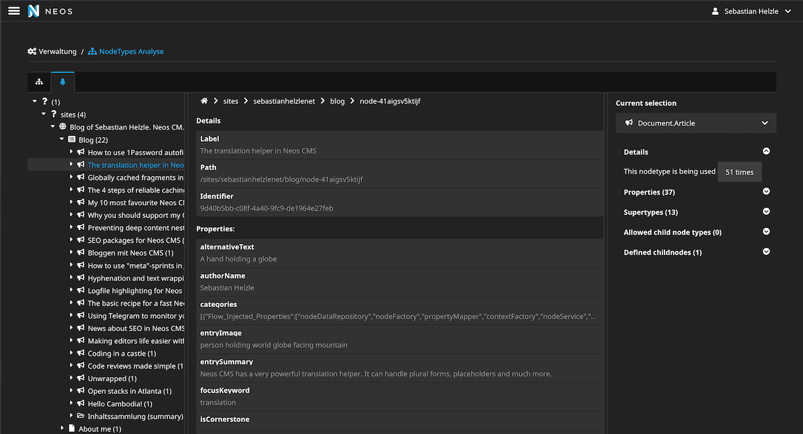Click megaphone icon of 'Hyphenation and text'
This screenshot has width=803, height=434.
pos(80,278)
